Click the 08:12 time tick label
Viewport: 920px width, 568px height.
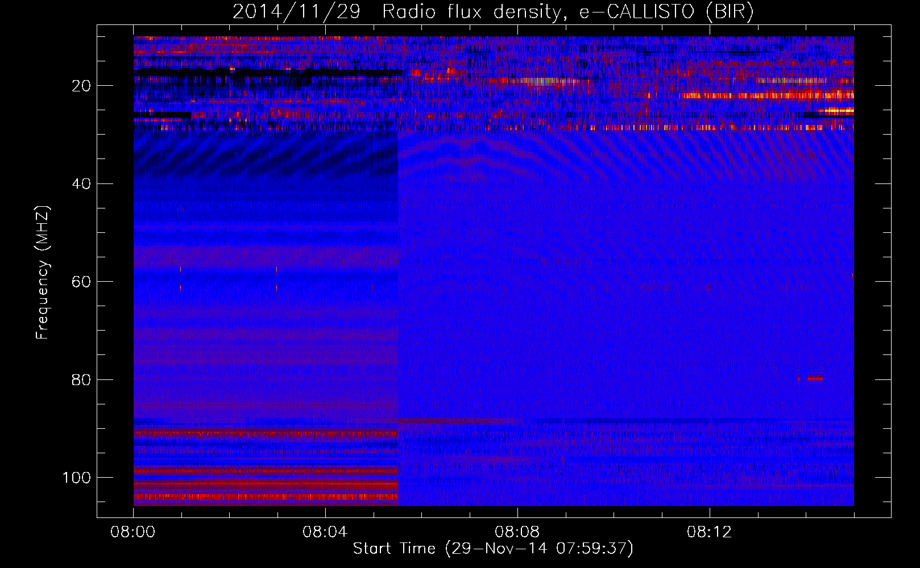710,532
